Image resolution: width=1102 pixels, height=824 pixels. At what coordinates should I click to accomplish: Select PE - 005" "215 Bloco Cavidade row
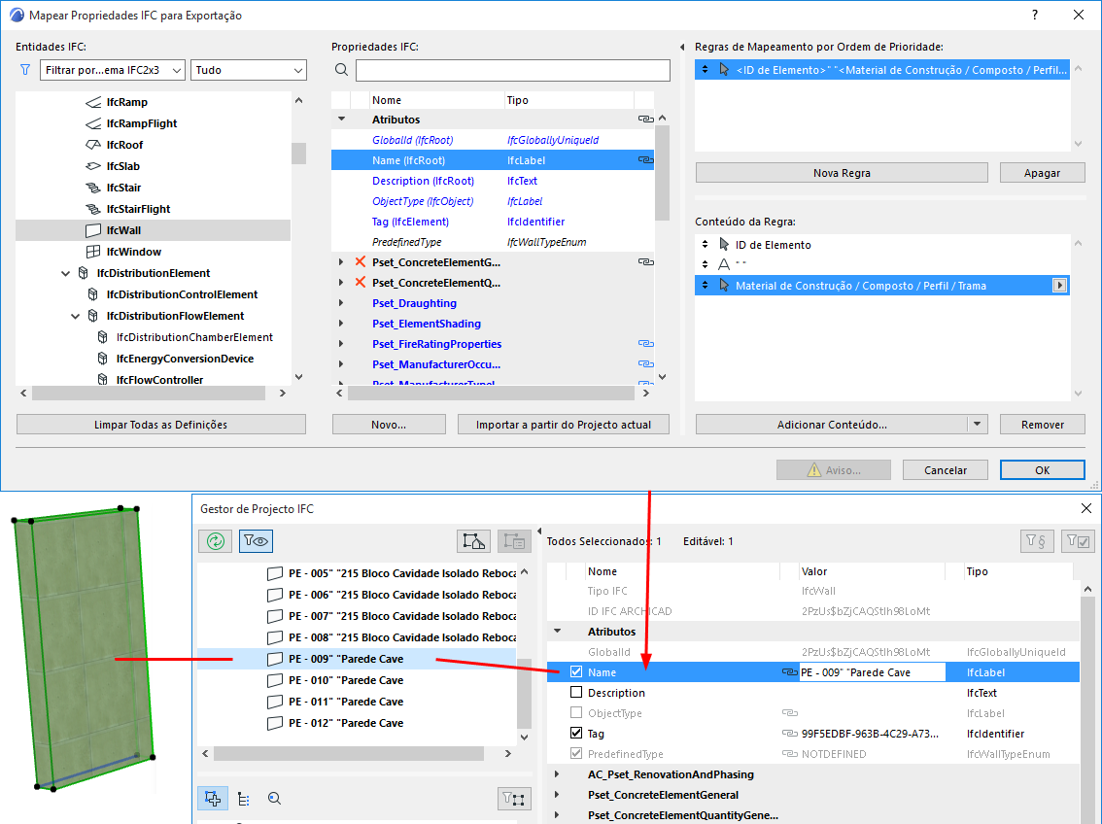[x=357, y=573]
